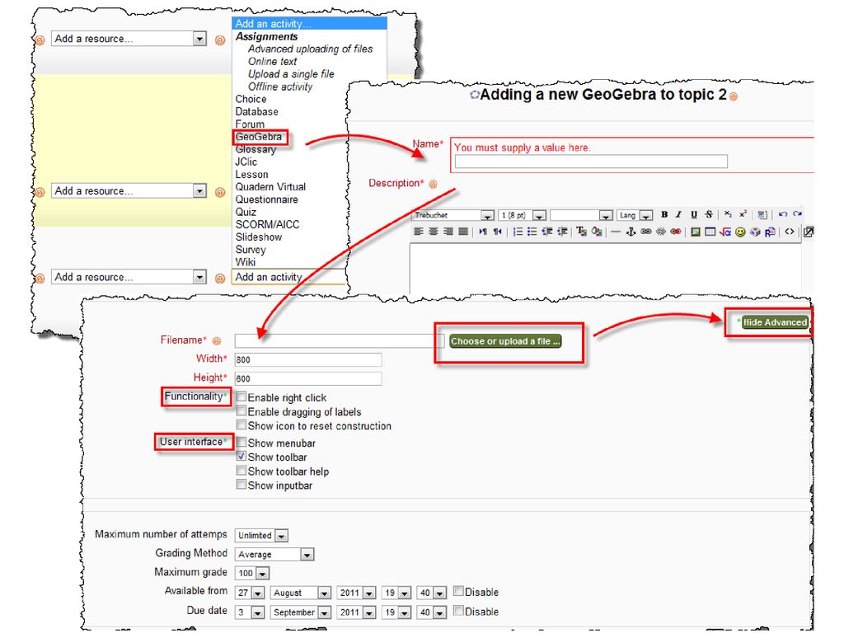Screen dimensions: 844x633
Task: Check the Show inputbar option
Action: click(x=241, y=485)
